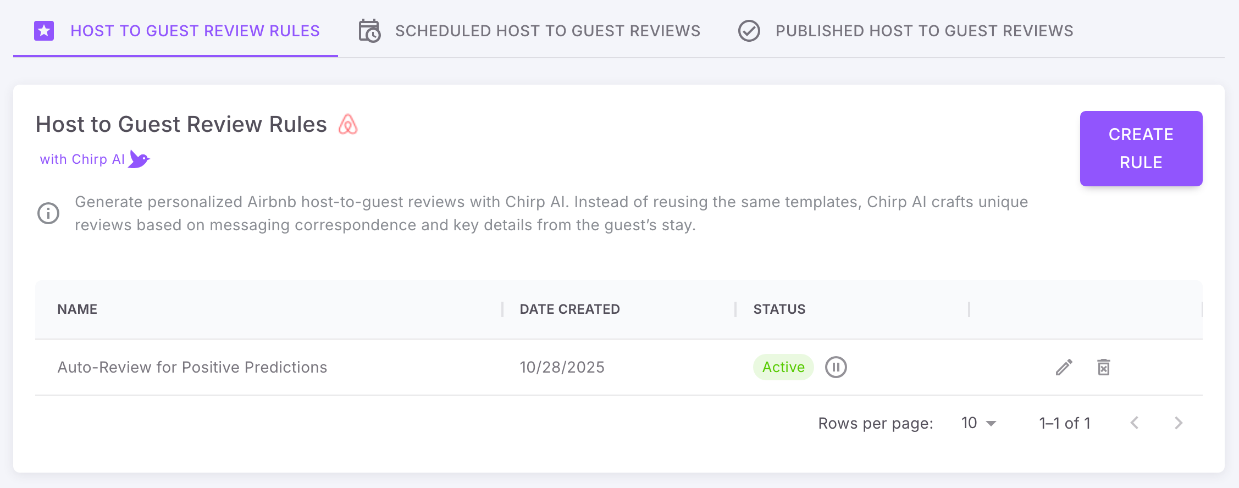Click the Airbnb logo icon beside title

pyautogui.click(x=348, y=124)
